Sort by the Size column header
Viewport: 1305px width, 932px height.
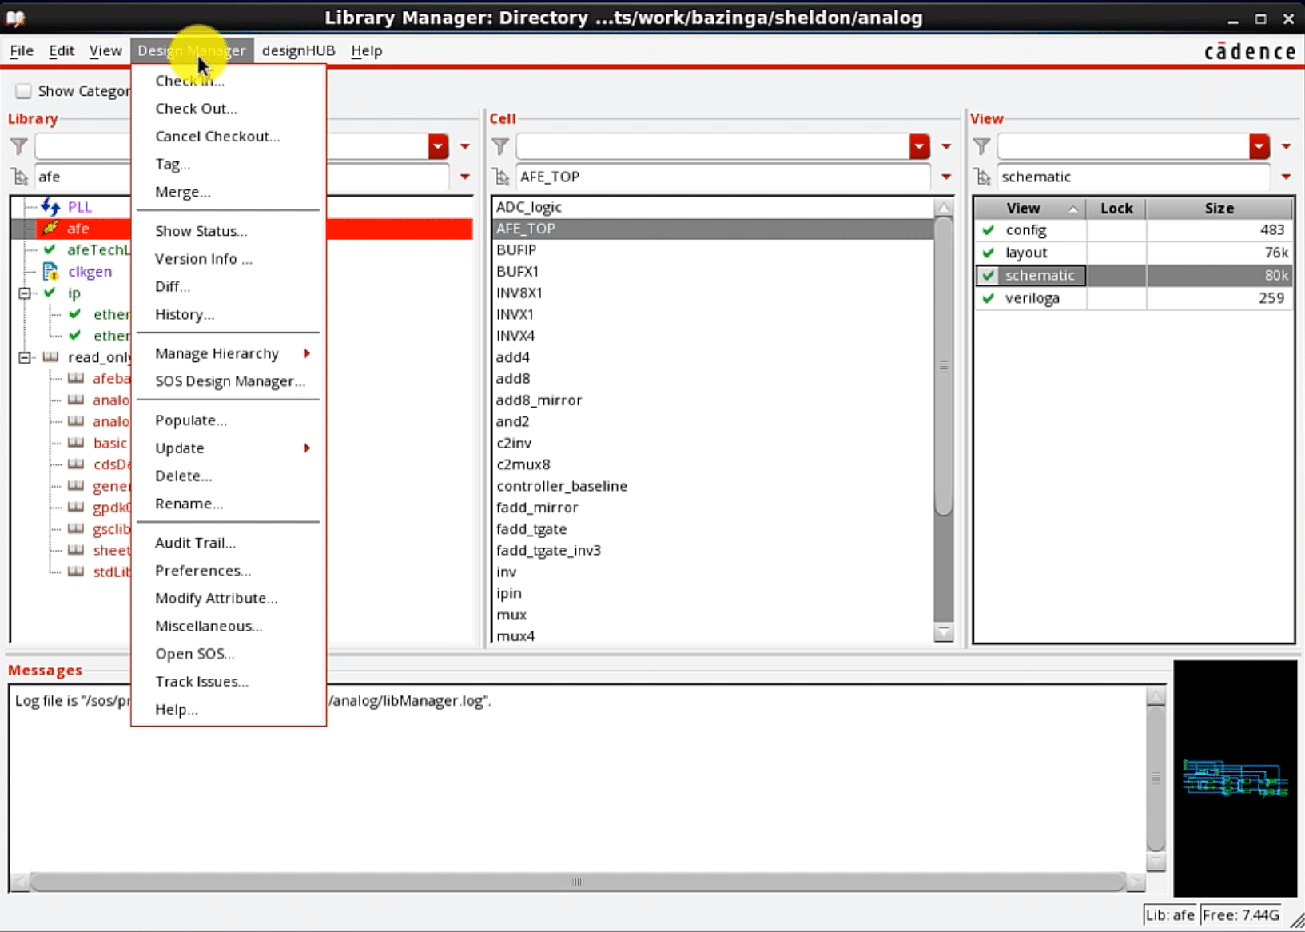tap(1219, 208)
